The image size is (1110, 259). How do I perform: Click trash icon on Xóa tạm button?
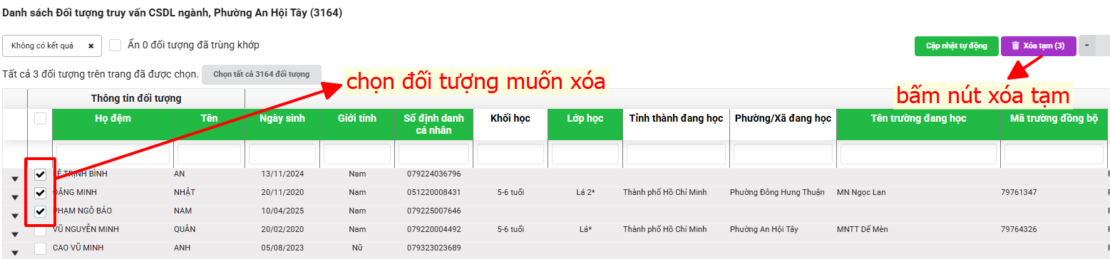pyautogui.click(x=1016, y=46)
